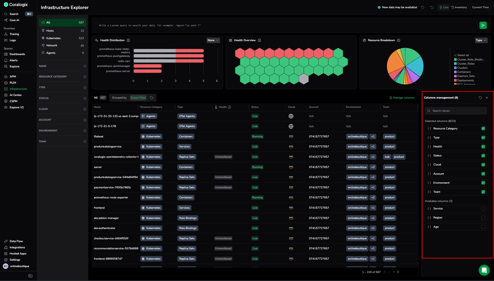Open the chat support bubble icon

coord(484,270)
